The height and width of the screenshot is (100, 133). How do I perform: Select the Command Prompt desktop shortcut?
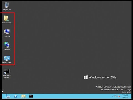(7, 74)
